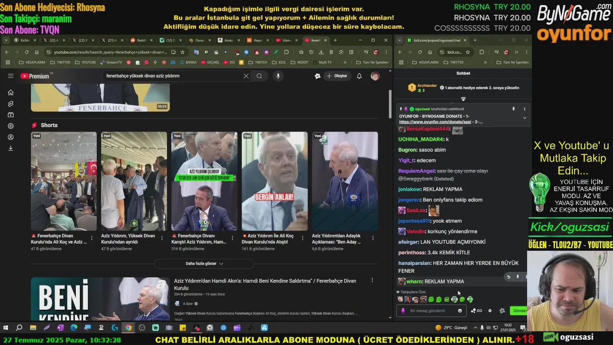Open Home in the YouTube mini sidebar
Viewport: 613px width, 345px height.
point(11,92)
